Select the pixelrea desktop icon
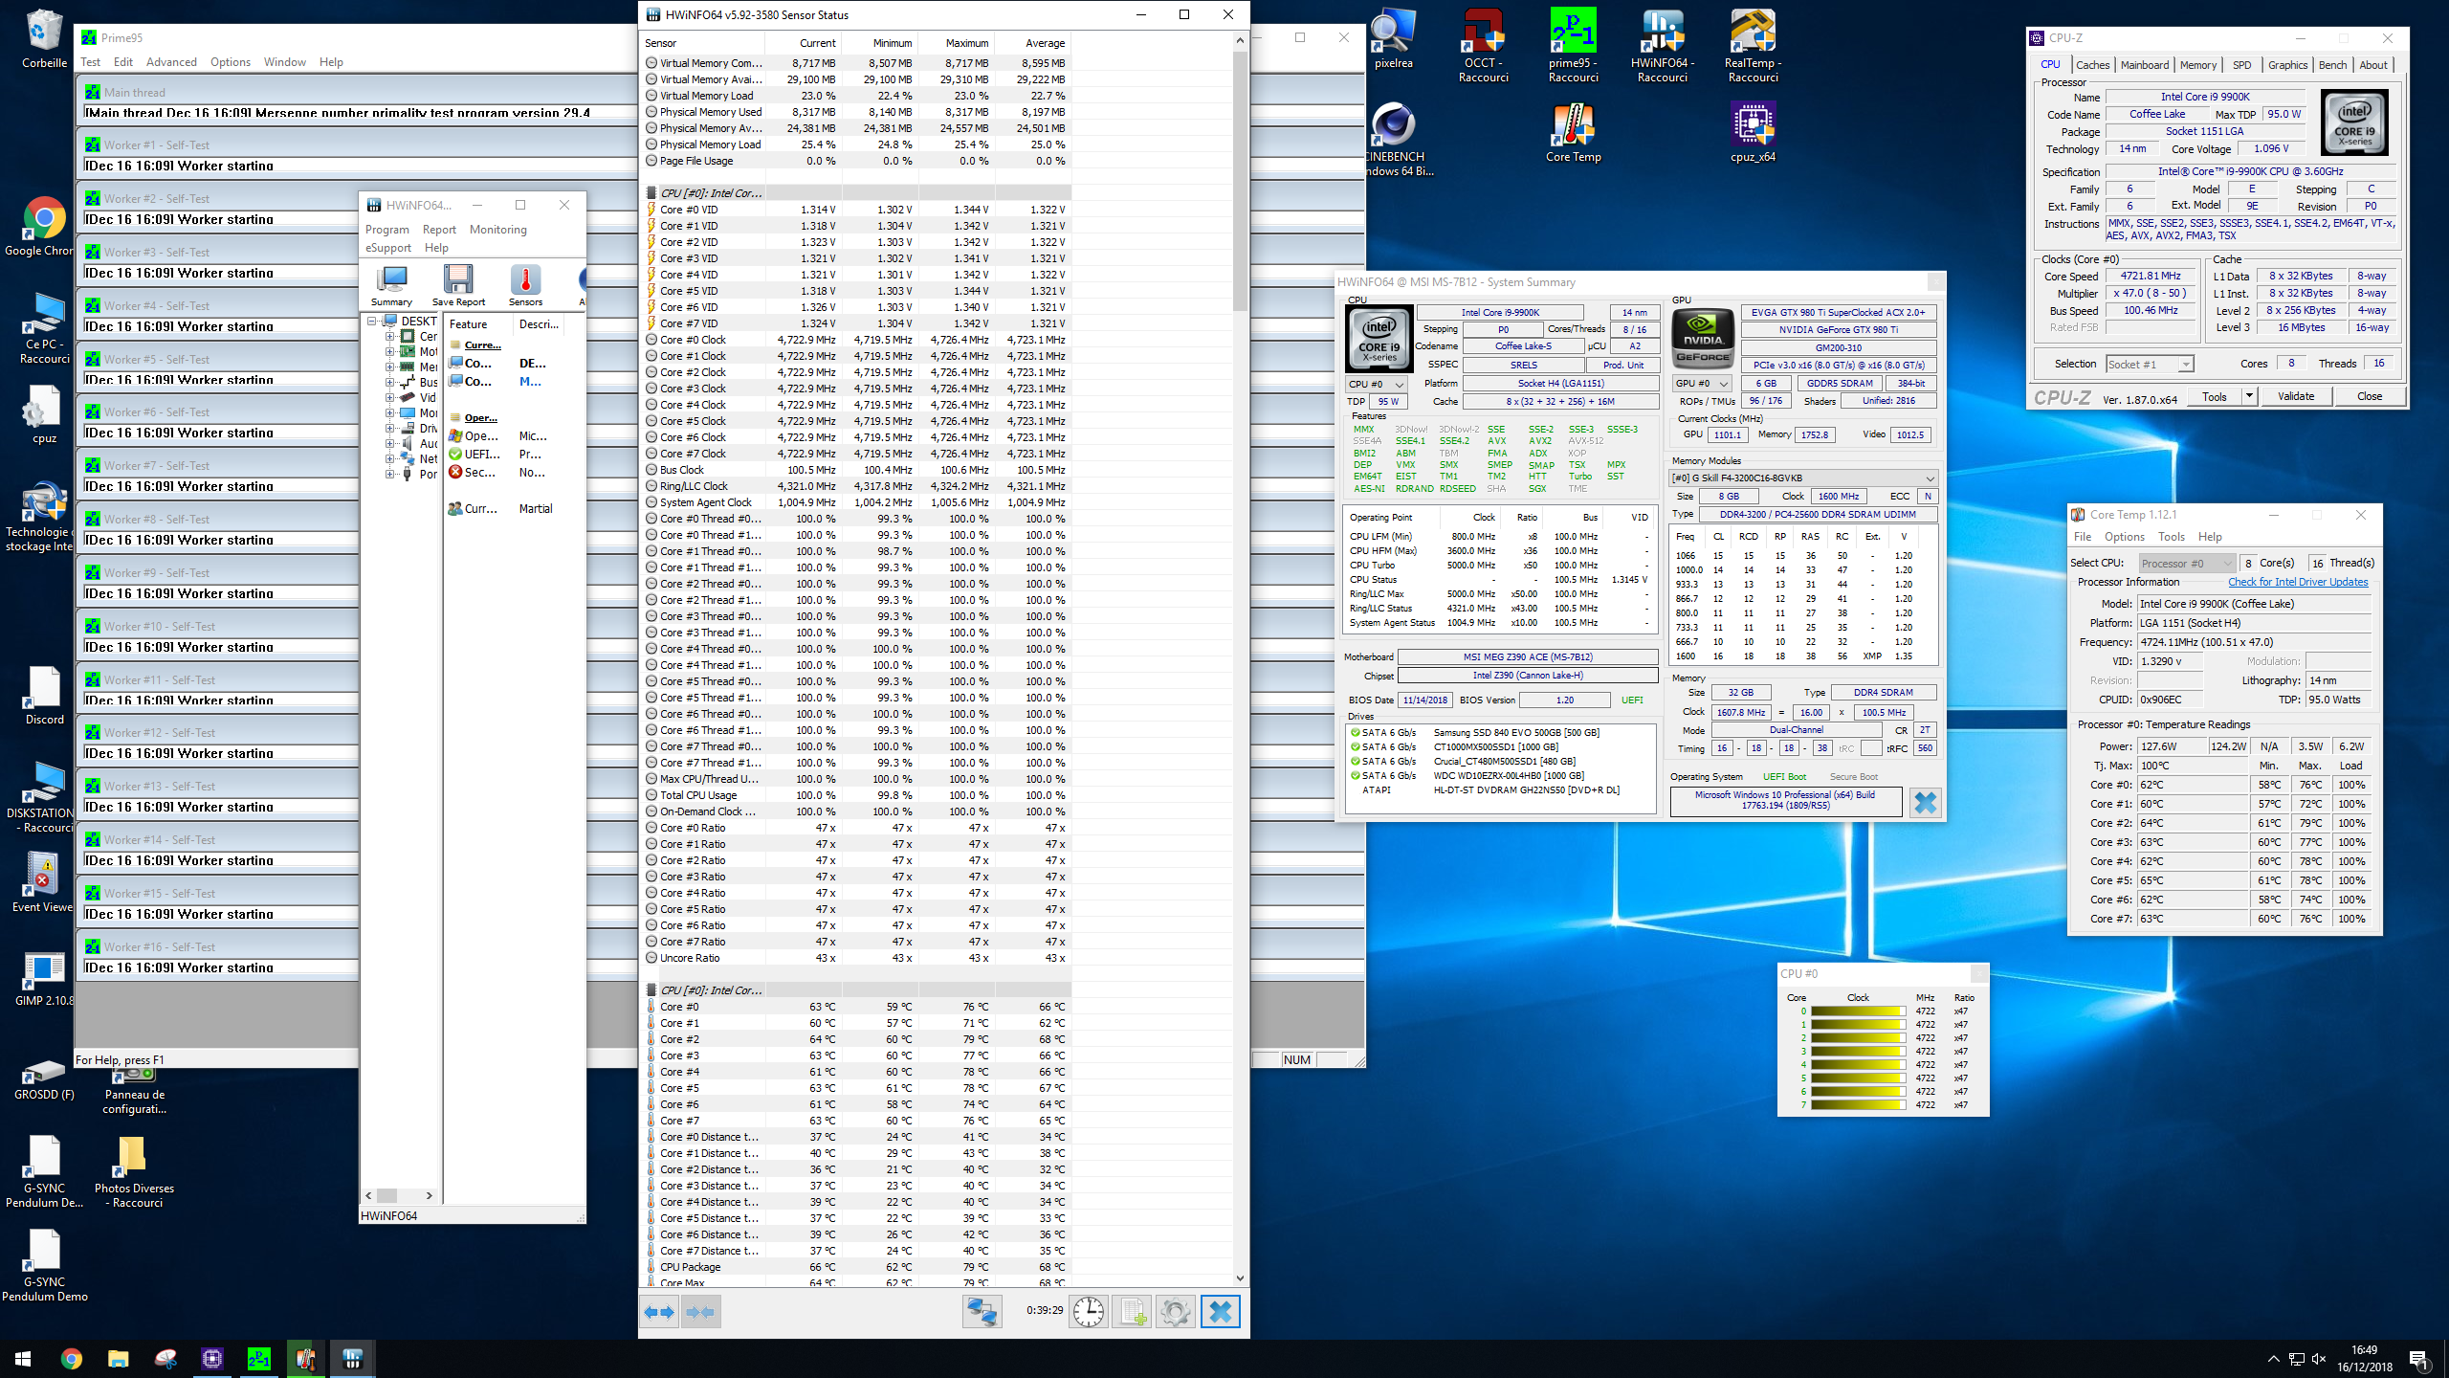 (1393, 39)
